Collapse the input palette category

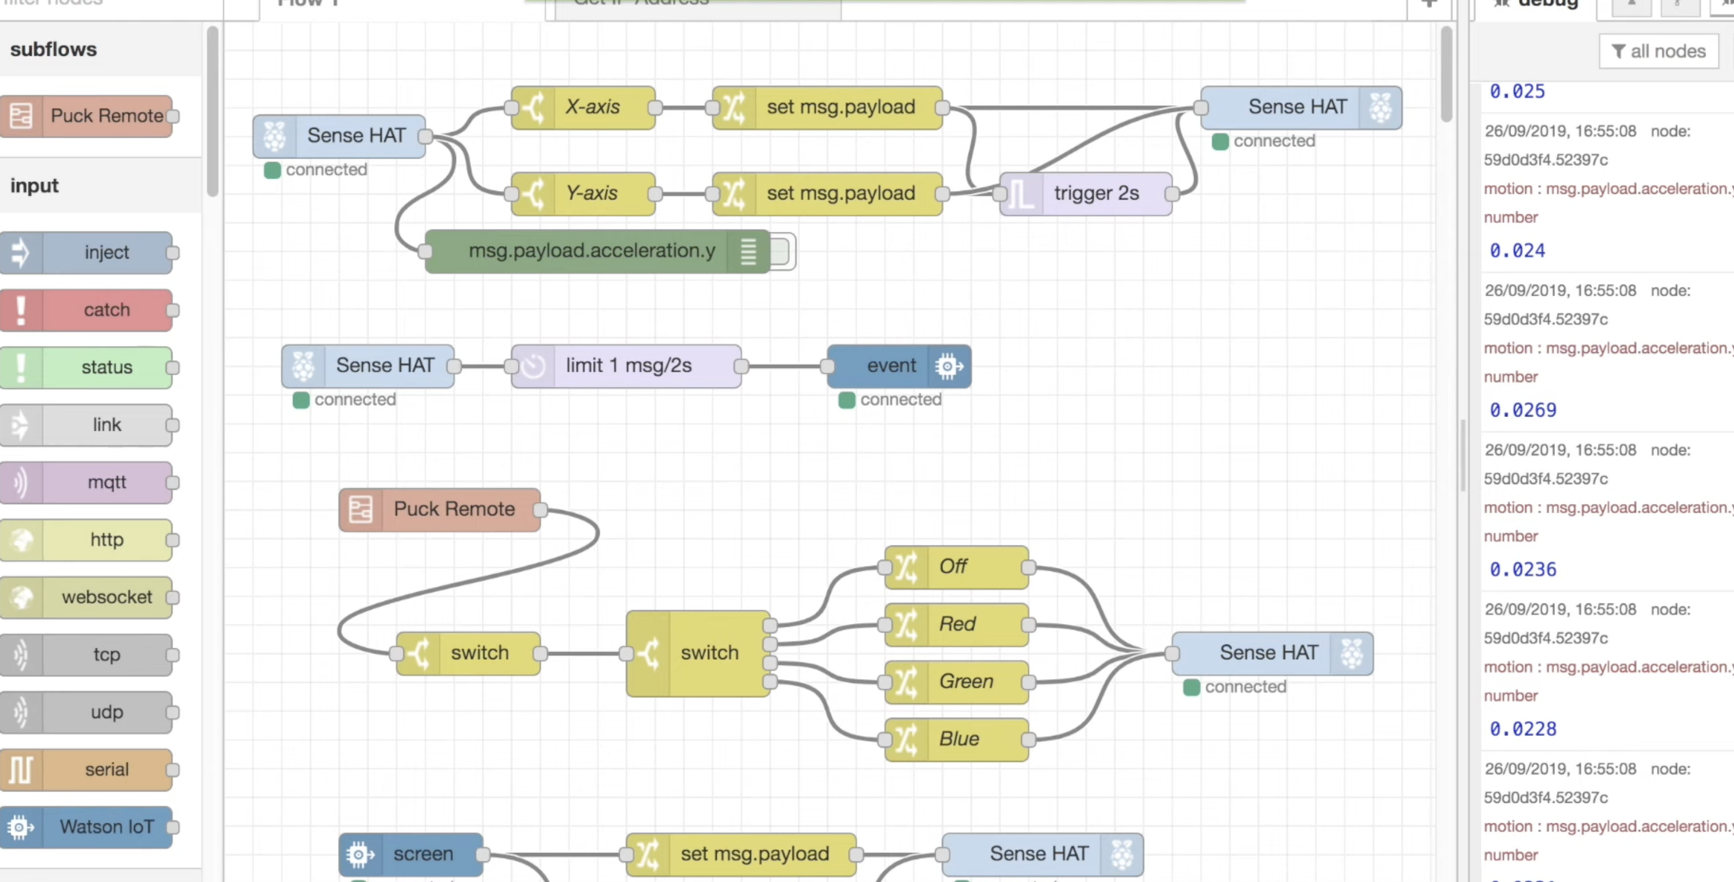[x=101, y=185]
